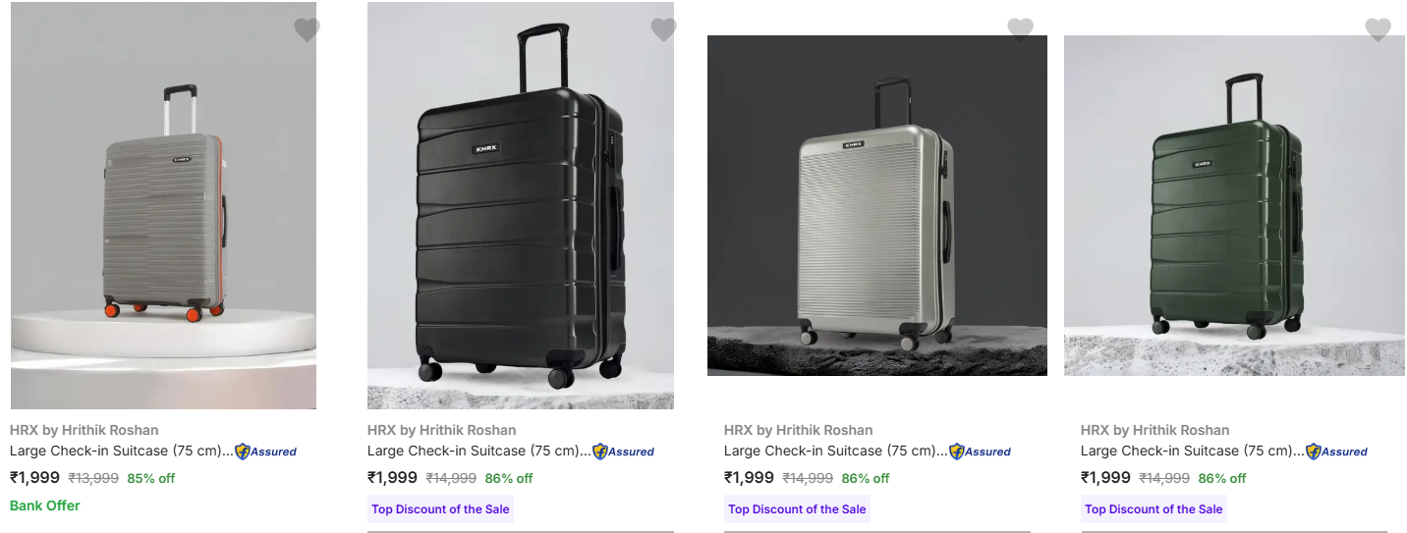This screenshot has width=1407, height=533.
Task: Click the heart icon on black suitcase
Action: (x=663, y=29)
